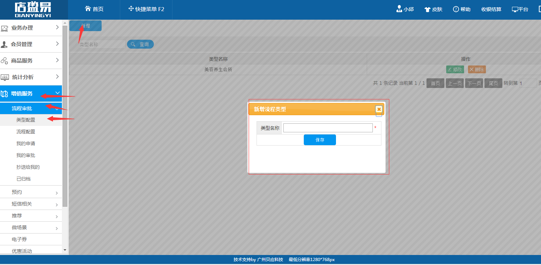Expand the 商品服务 sidebar menu
Screen dimensions: 541x265
coord(31,60)
